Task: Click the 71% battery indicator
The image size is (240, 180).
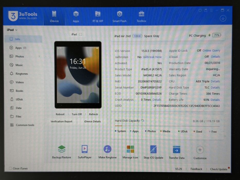Action: (217, 35)
